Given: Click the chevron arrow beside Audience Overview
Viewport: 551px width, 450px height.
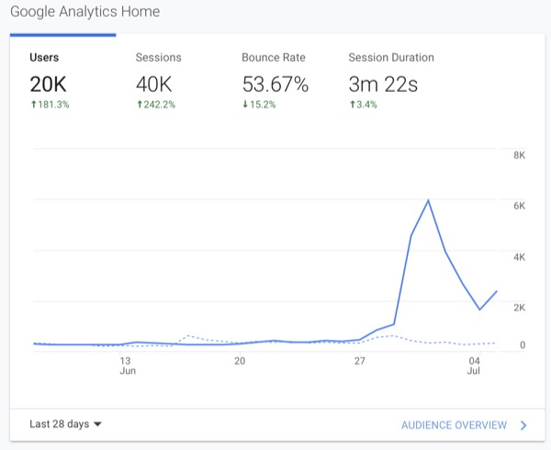Looking at the screenshot, I should point(523,425).
